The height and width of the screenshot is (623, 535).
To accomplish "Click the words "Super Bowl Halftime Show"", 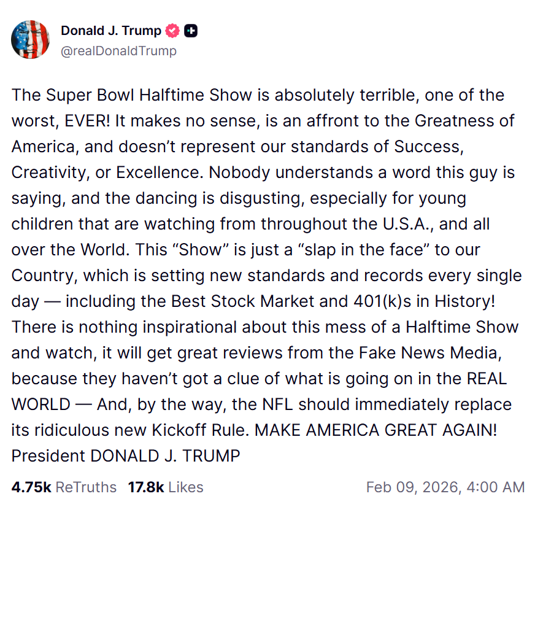I will coord(148,95).
